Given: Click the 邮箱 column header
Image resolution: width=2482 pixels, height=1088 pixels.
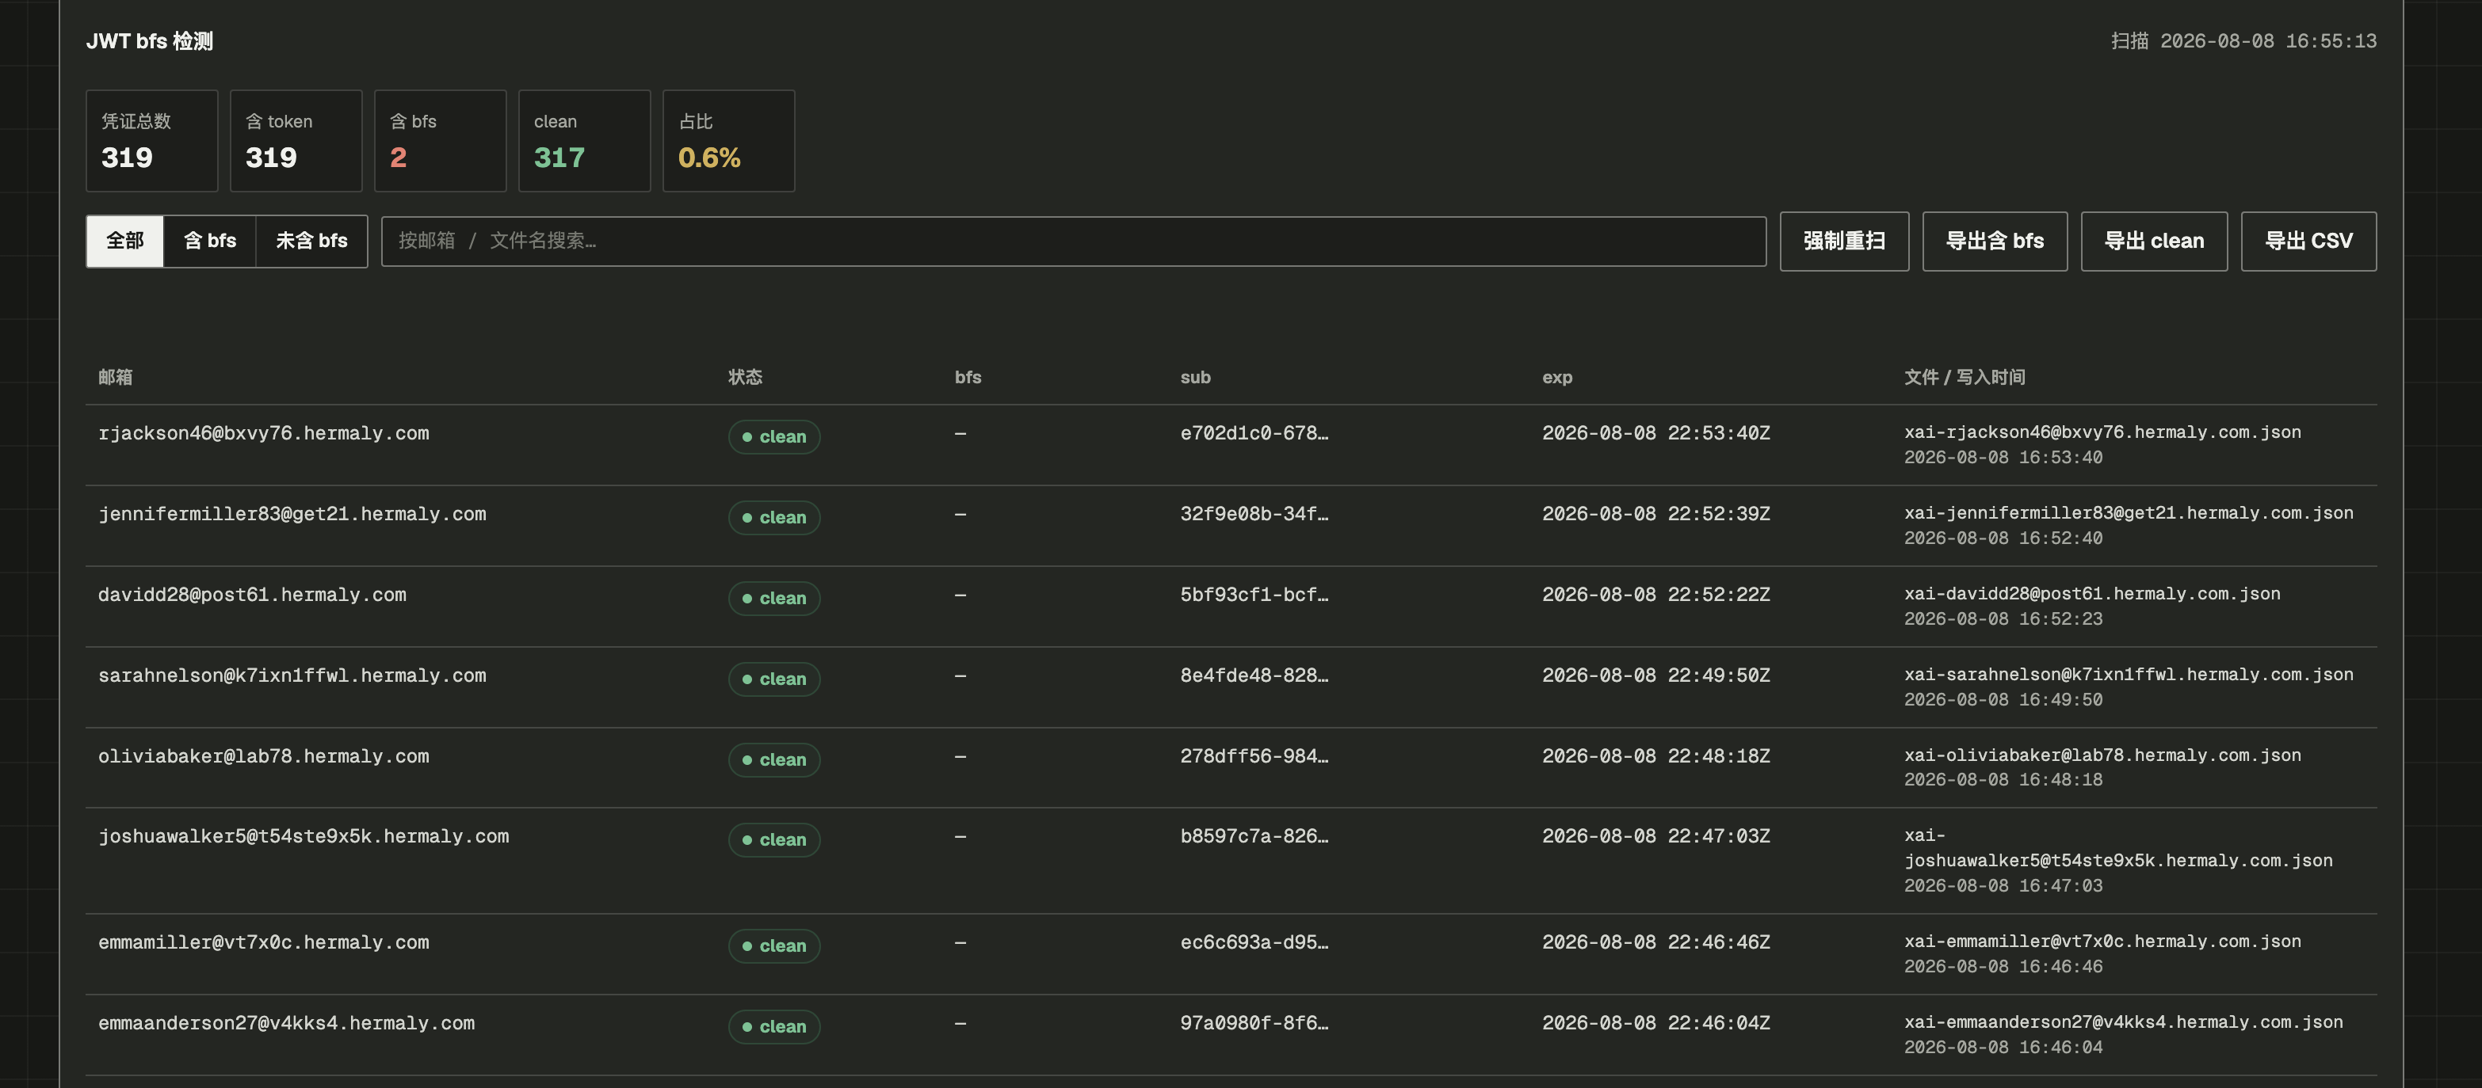Looking at the screenshot, I should [x=116, y=378].
